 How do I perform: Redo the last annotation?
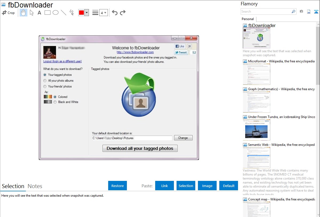(x=123, y=13)
